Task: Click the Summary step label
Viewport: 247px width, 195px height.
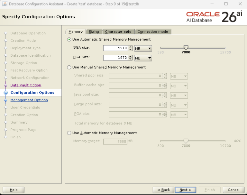Action: (x=19, y=122)
